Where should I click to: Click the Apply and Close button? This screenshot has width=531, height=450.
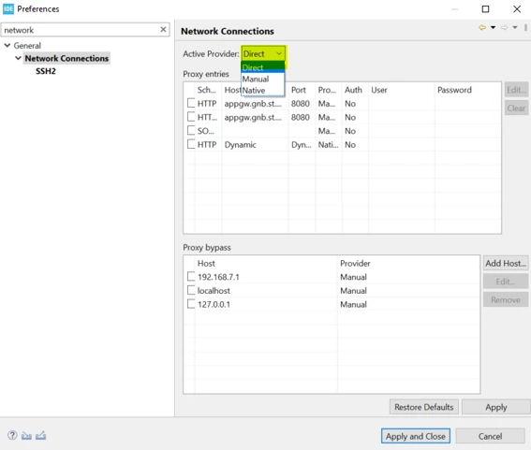pos(416,436)
